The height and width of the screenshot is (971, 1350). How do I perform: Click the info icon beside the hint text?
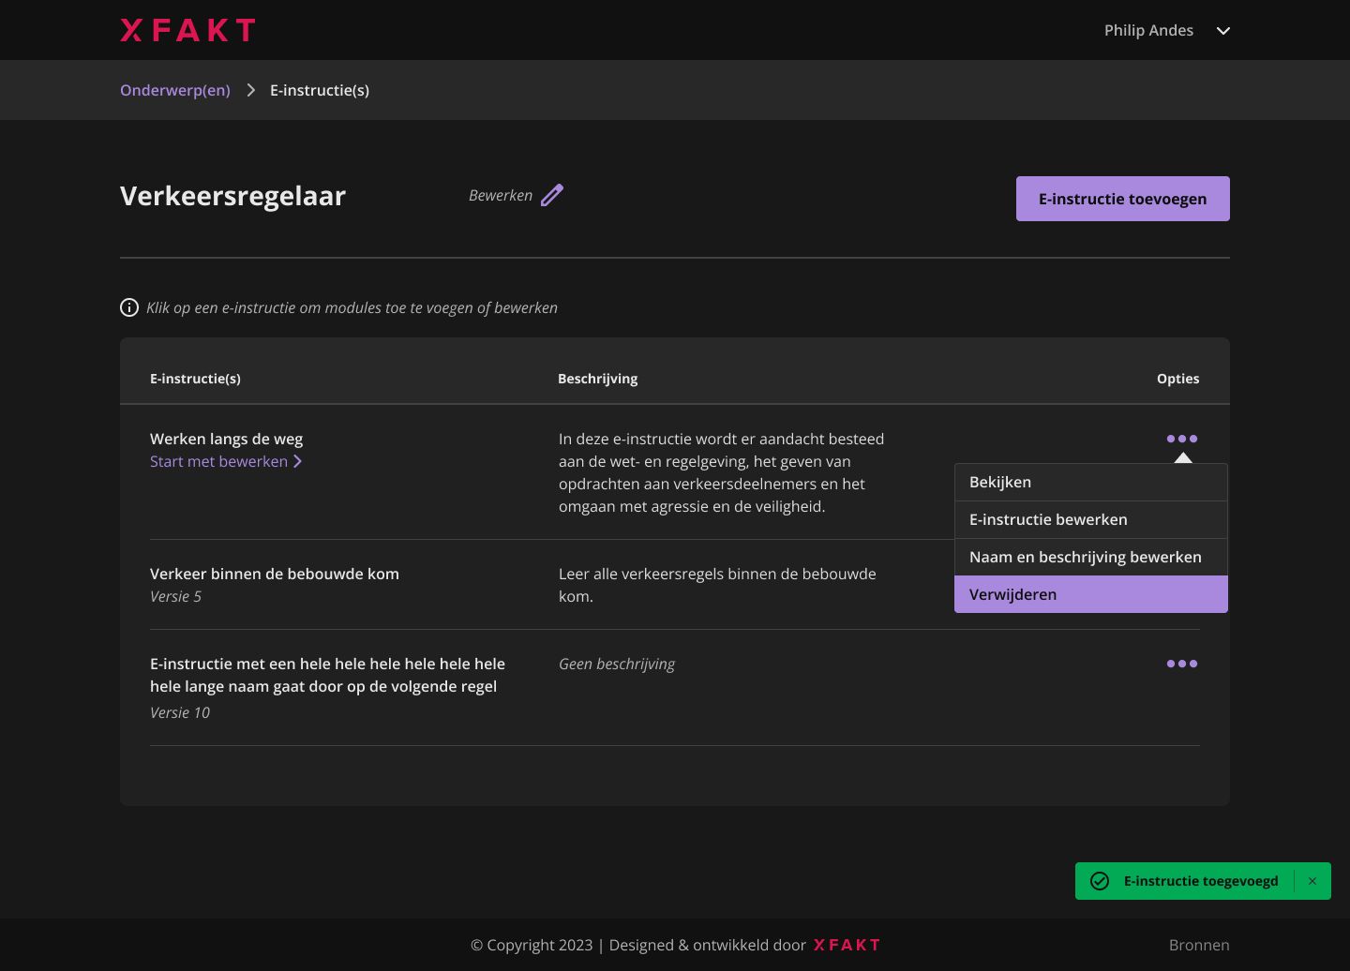click(129, 307)
